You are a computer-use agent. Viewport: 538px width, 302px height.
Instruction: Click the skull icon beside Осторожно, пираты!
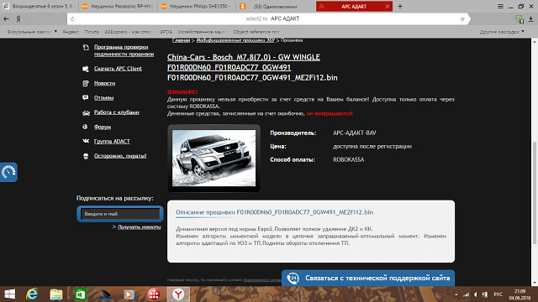[86, 156]
